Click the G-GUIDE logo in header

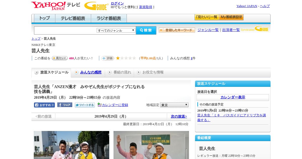tap(96, 6)
